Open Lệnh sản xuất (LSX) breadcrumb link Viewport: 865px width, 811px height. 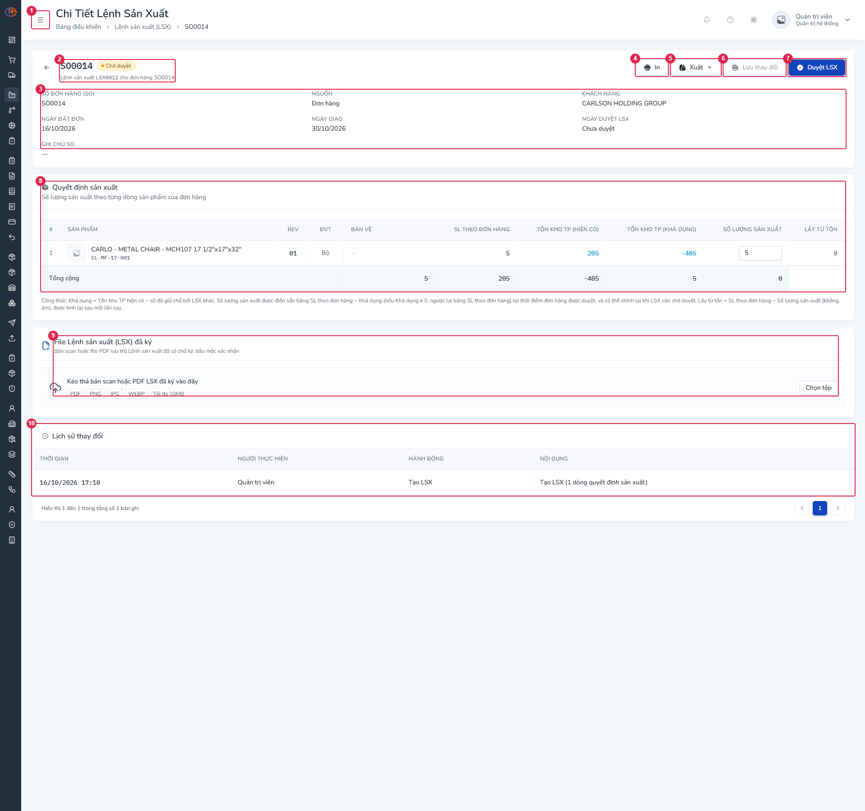click(143, 27)
